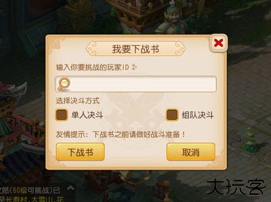The width and height of the screenshot is (271, 202).
Task: Click the 取消 button
Action: tap(191, 152)
